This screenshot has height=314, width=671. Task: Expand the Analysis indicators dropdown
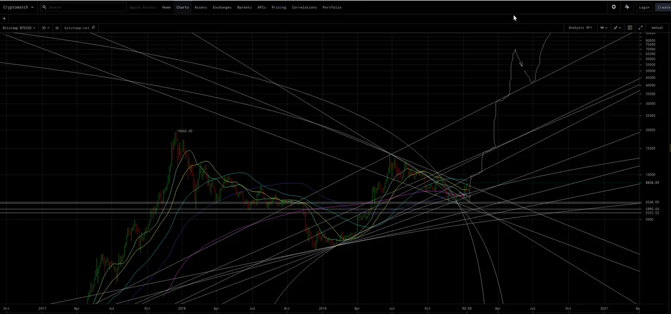point(580,28)
